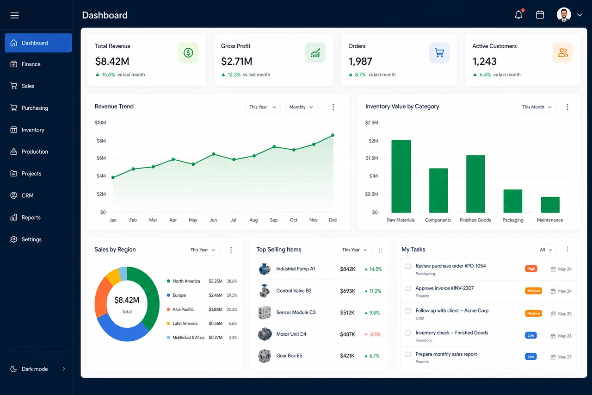The image size is (592, 395).
Task: Open Sales by Region This Year dropdown
Action: pyautogui.click(x=203, y=250)
